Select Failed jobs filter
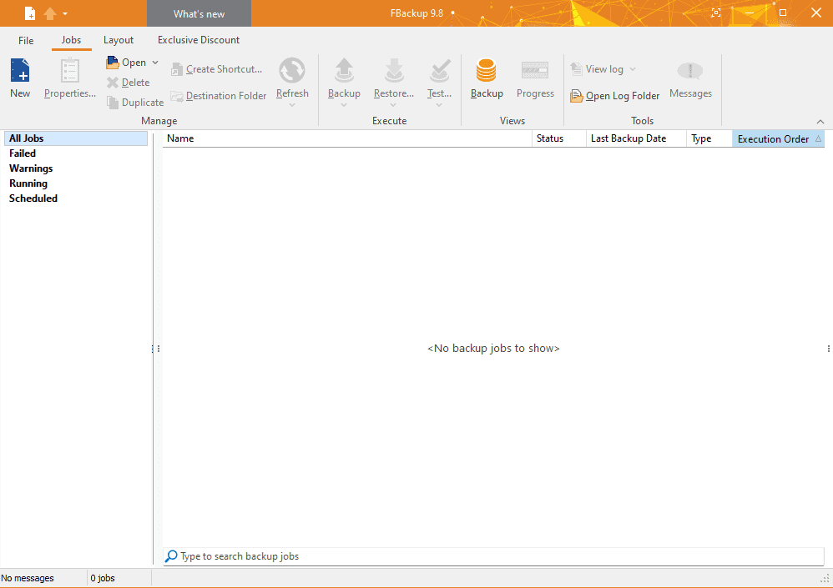Screen dimensions: 833x588 pos(23,153)
